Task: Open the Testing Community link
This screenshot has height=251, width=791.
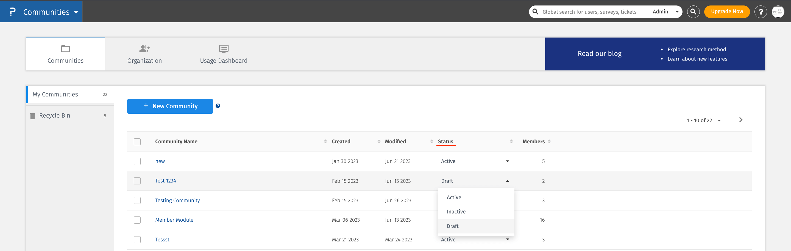Action: pyautogui.click(x=177, y=200)
